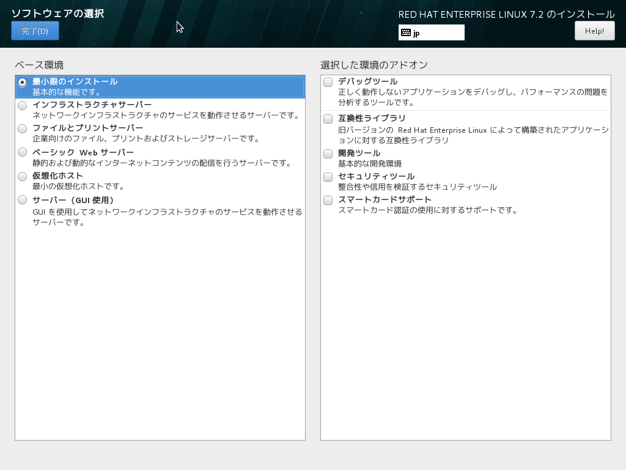Viewport: 626px width, 470px height.
Task: Open the Help! button
Action: click(594, 31)
